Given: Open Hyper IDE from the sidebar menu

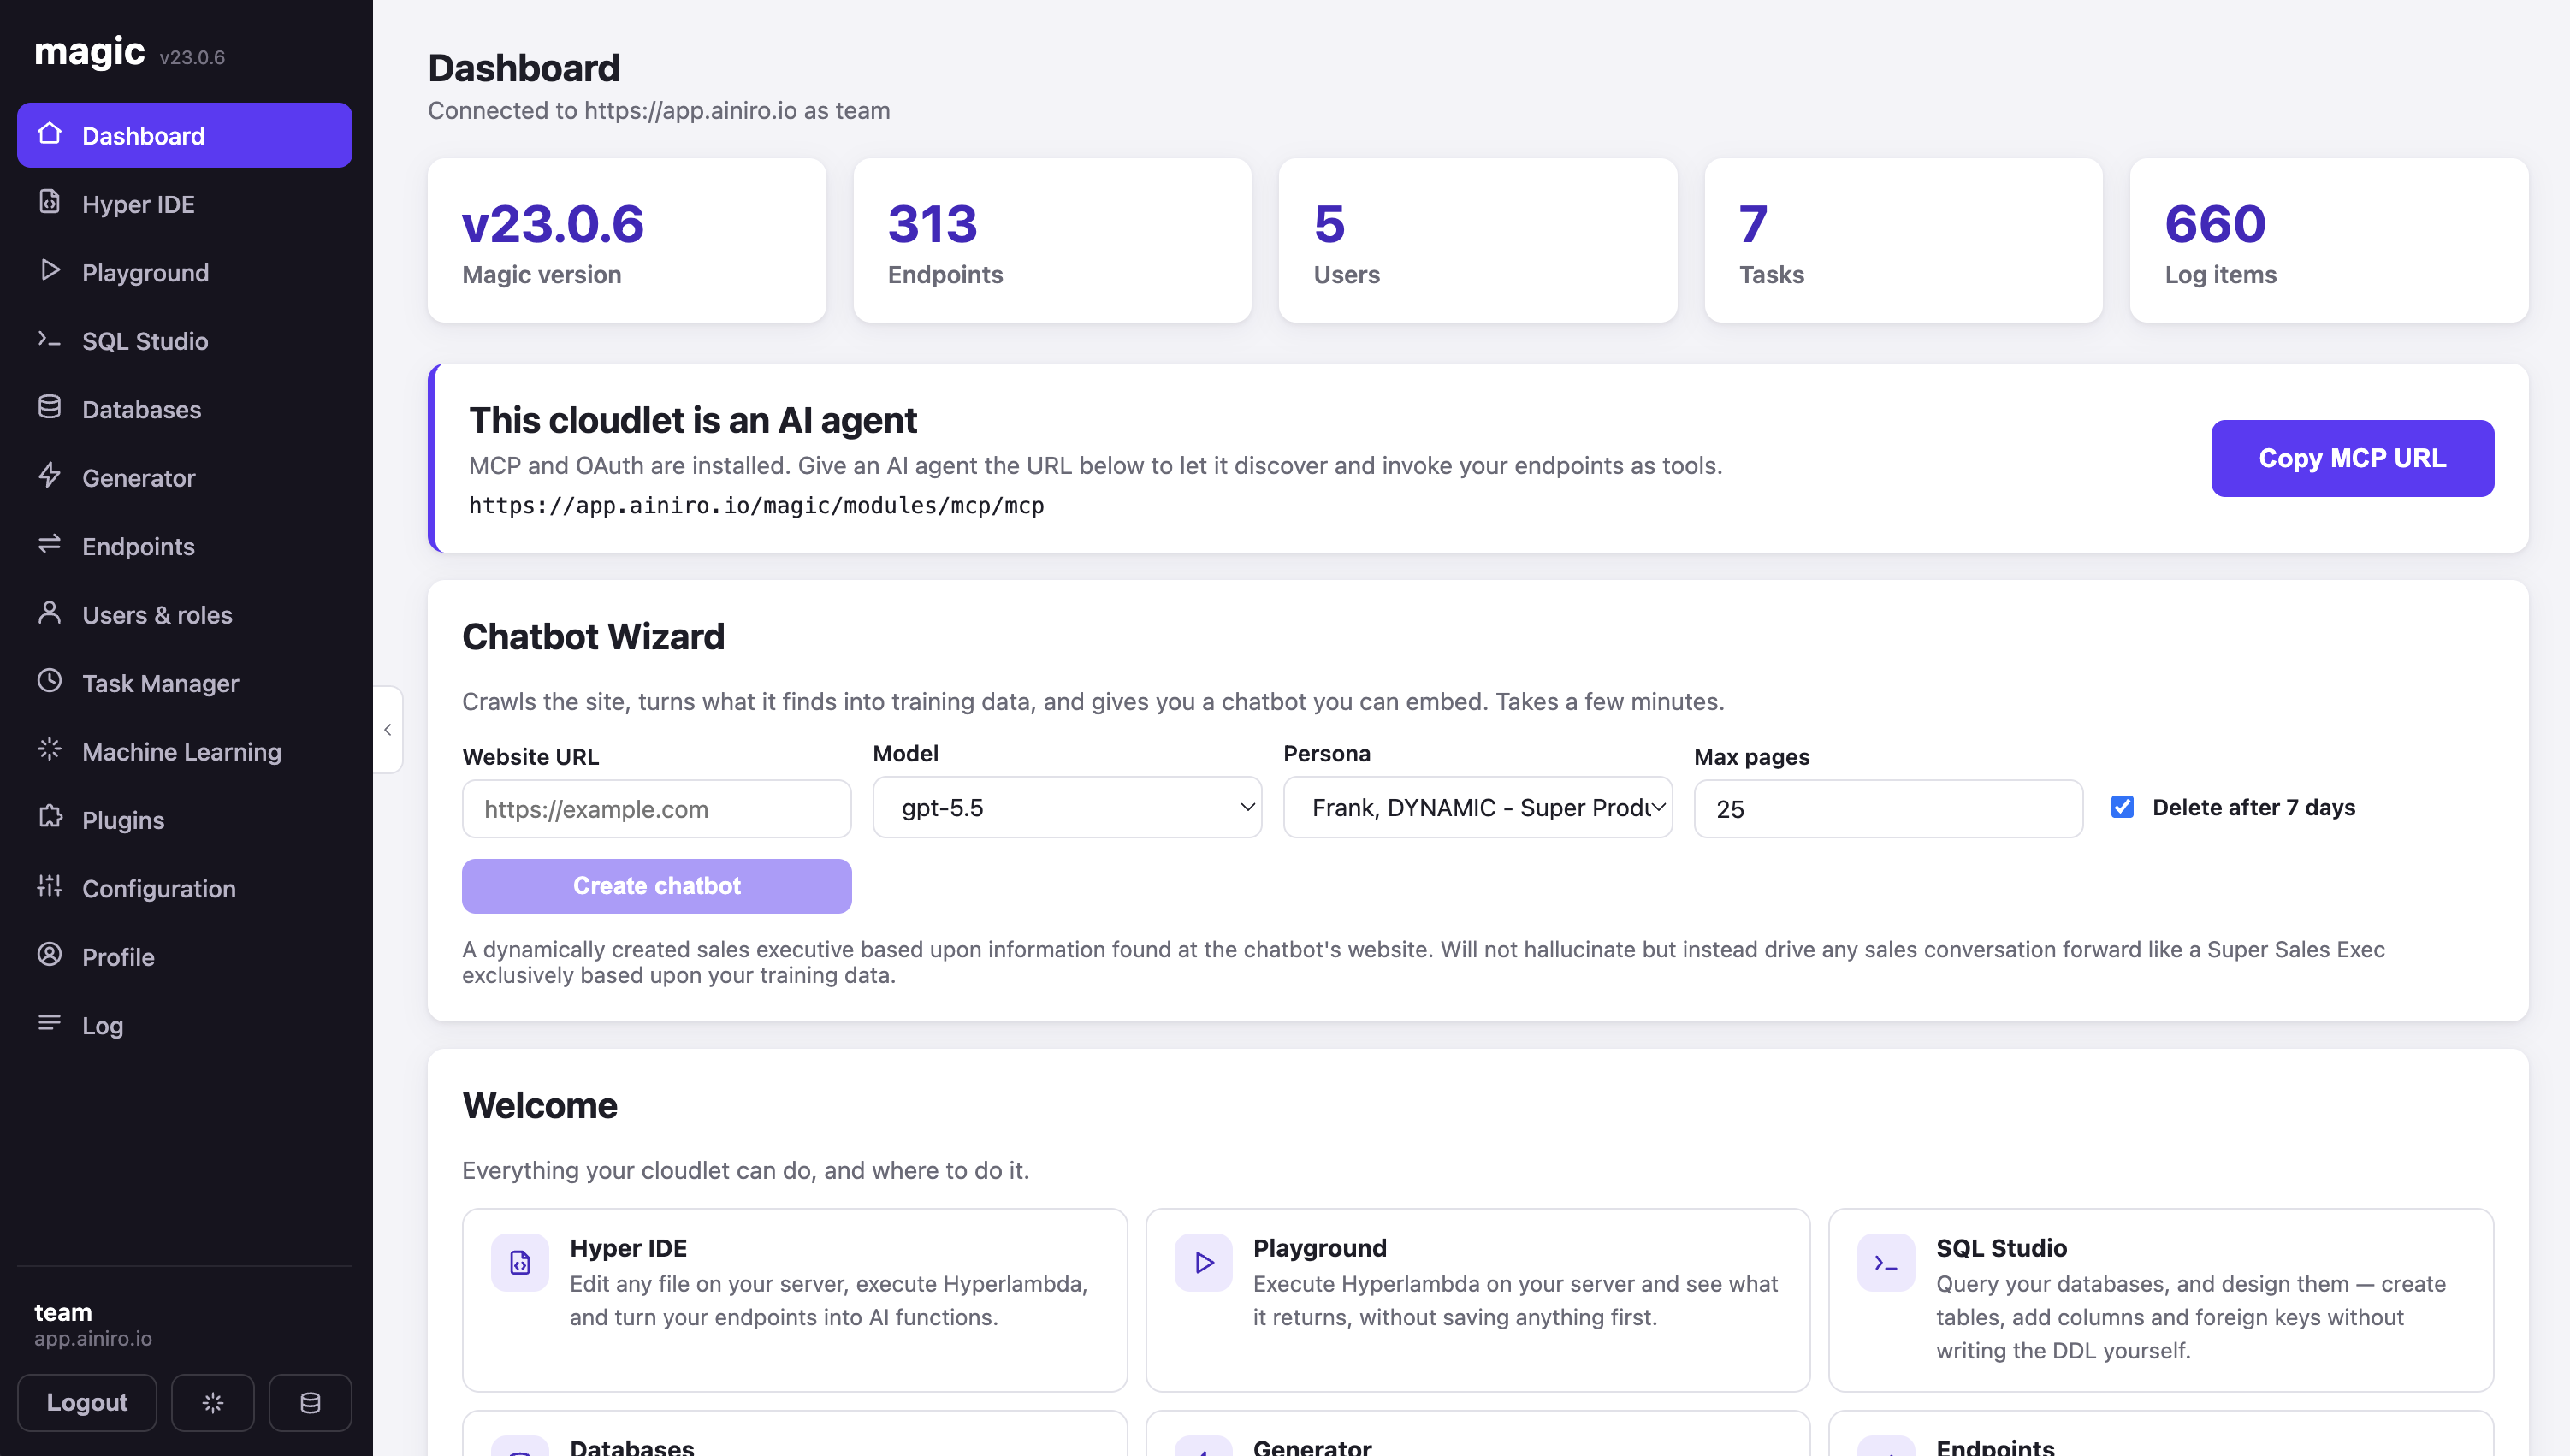Looking at the screenshot, I should (x=185, y=204).
